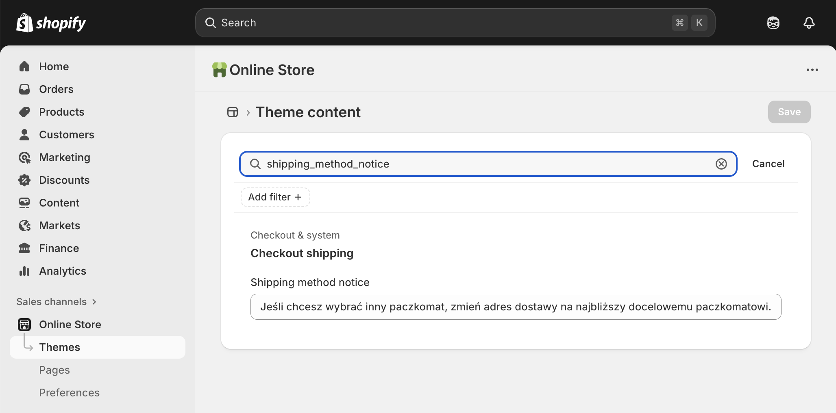Open Pages under Online Store

(54, 370)
